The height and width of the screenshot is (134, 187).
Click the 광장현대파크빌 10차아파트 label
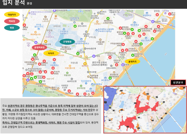click(146, 30)
